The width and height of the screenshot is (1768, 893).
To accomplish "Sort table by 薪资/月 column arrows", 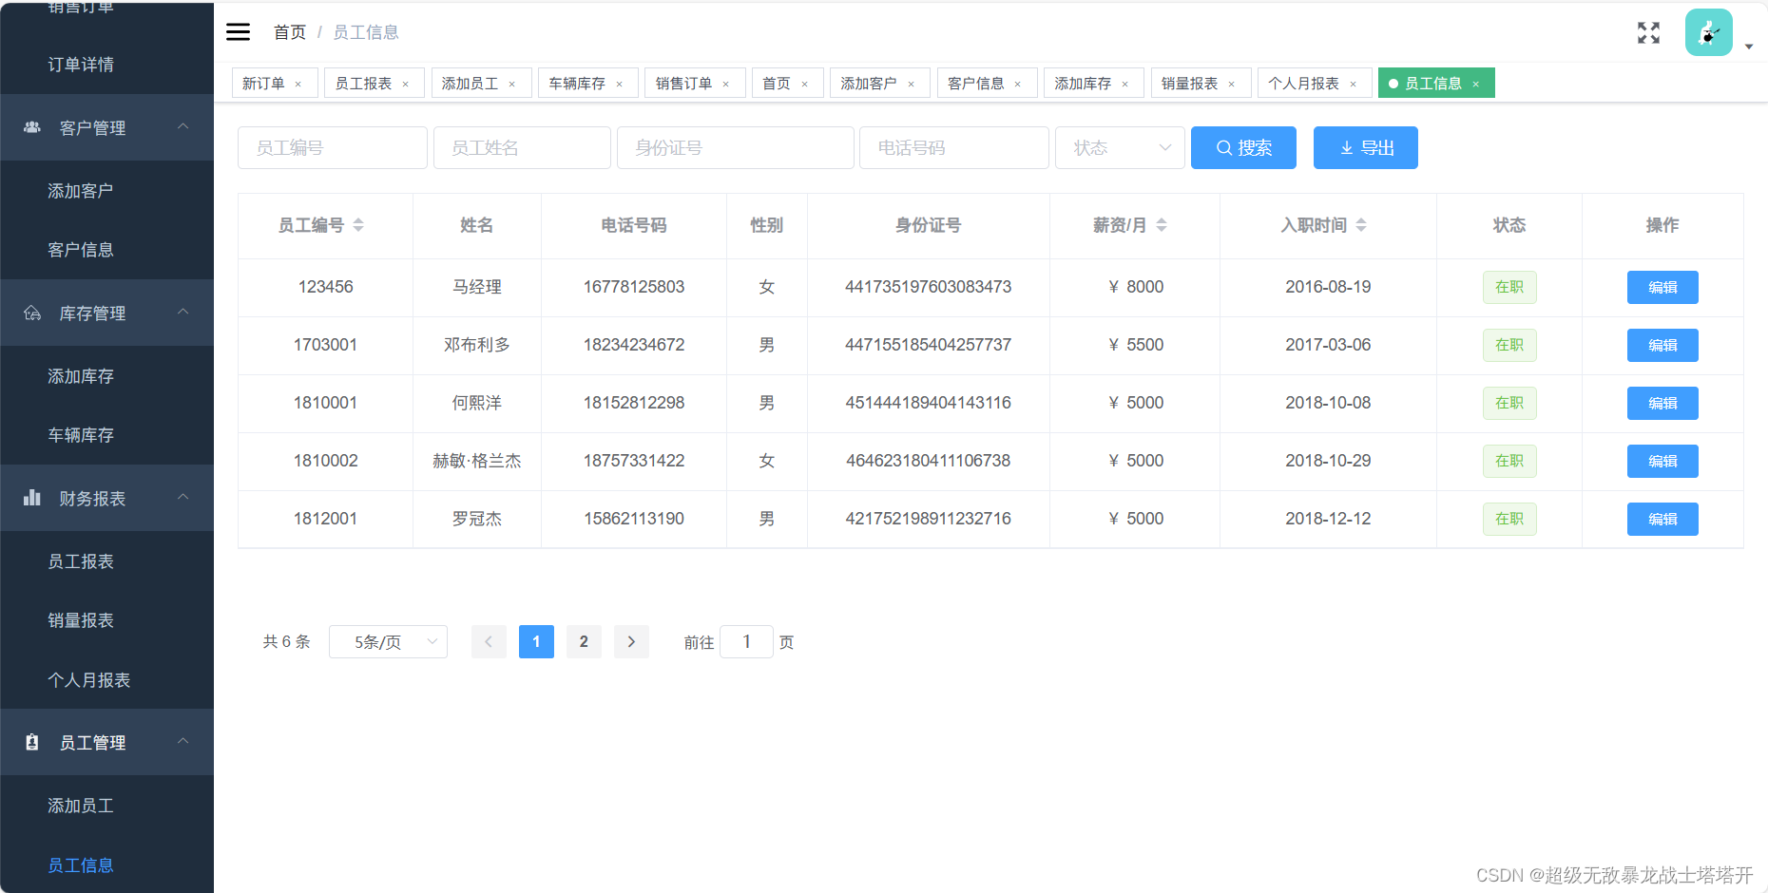I will pyautogui.click(x=1162, y=225).
